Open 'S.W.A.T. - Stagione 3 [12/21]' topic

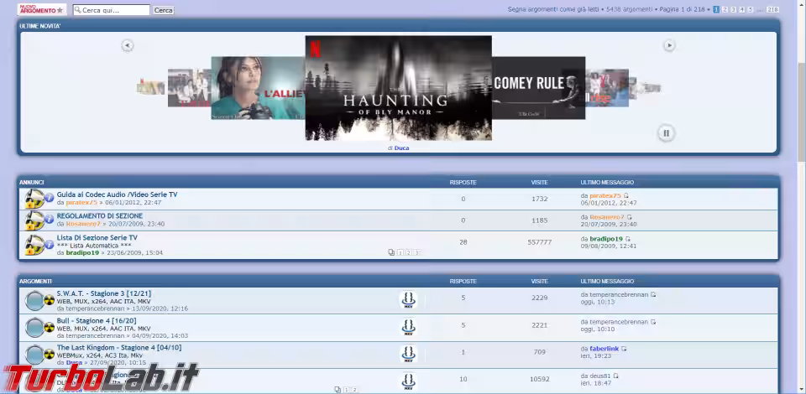(104, 293)
